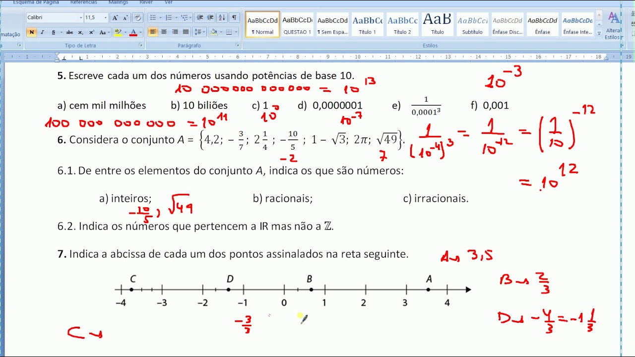This screenshot has width=635, height=357.
Task: Open the font size 11,5 dropdown
Action: click(x=106, y=18)
